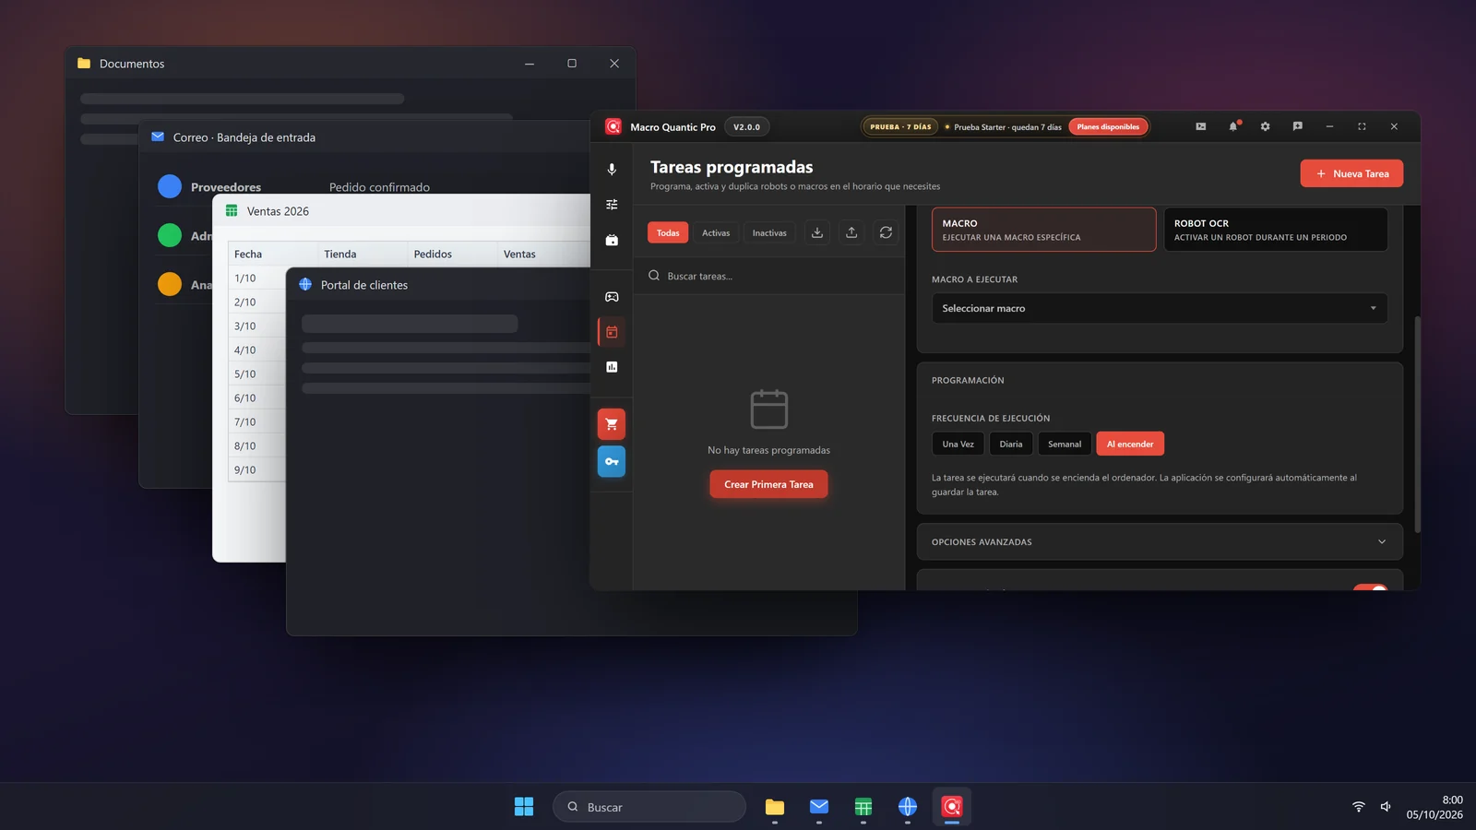Set frequency to Al encender
Screen dimensions: 1476x830
pyautogui.click(x=1130, y=445)
